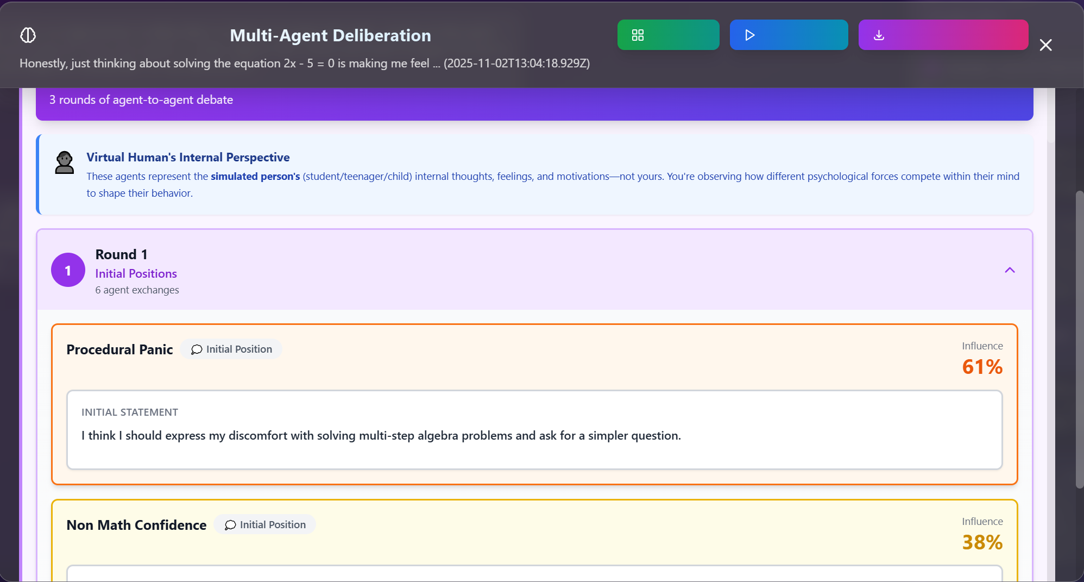Screen dimensions: 1084x582
Task: Open the Initial Positions subtitle link
Action: pyautogui.click(x=136, y=273)
